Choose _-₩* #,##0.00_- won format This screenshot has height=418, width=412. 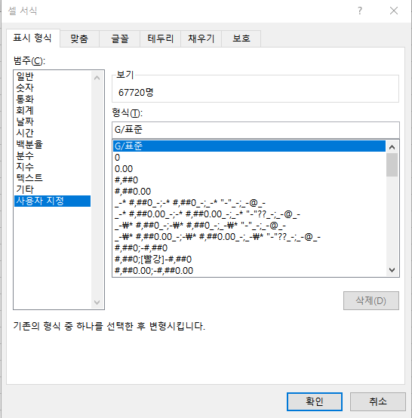pyautogui.click(x=249, y=237)
